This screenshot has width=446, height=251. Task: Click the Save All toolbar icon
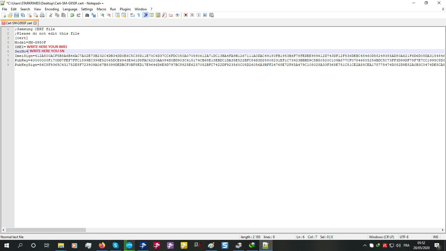[23, 15]
